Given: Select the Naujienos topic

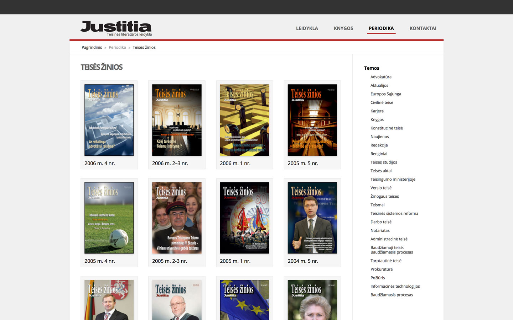Looking at the screenshot, I should pyautogui.click(x=380, y=137).
